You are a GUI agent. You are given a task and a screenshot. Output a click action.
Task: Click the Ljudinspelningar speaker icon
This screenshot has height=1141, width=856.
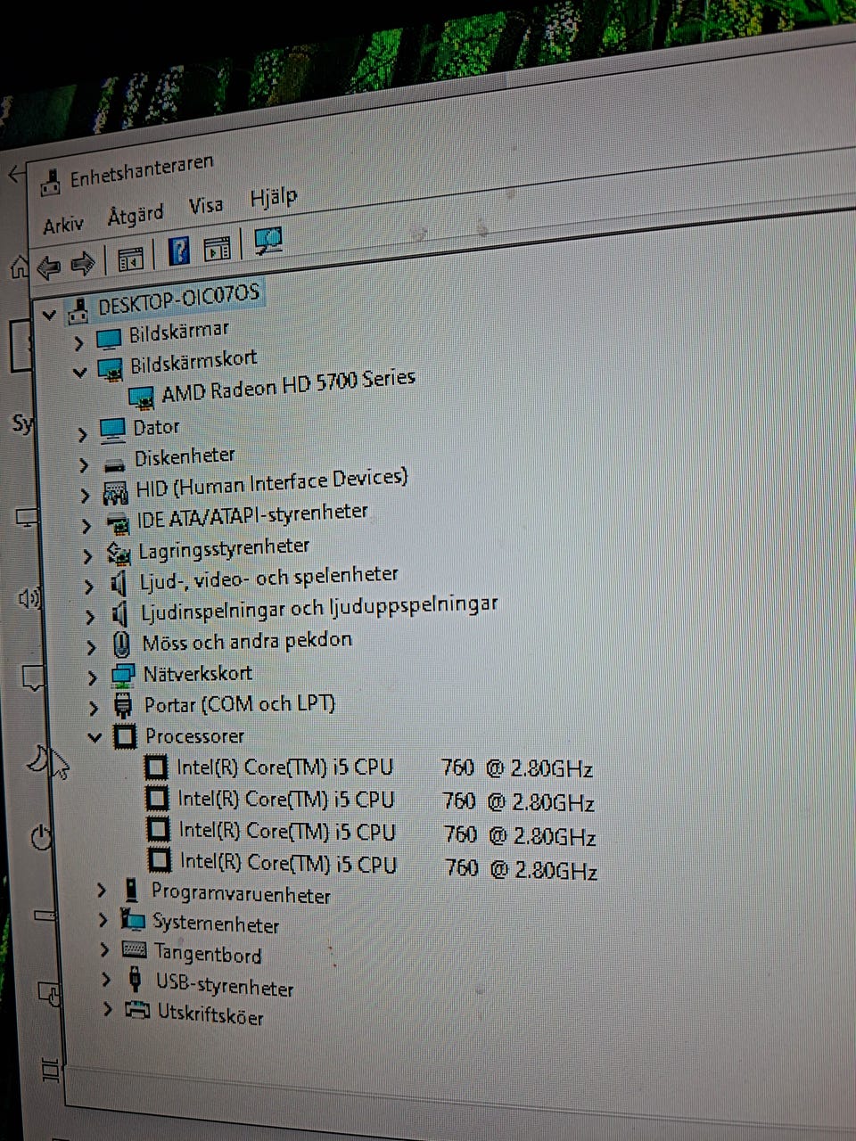click(119, 615)
